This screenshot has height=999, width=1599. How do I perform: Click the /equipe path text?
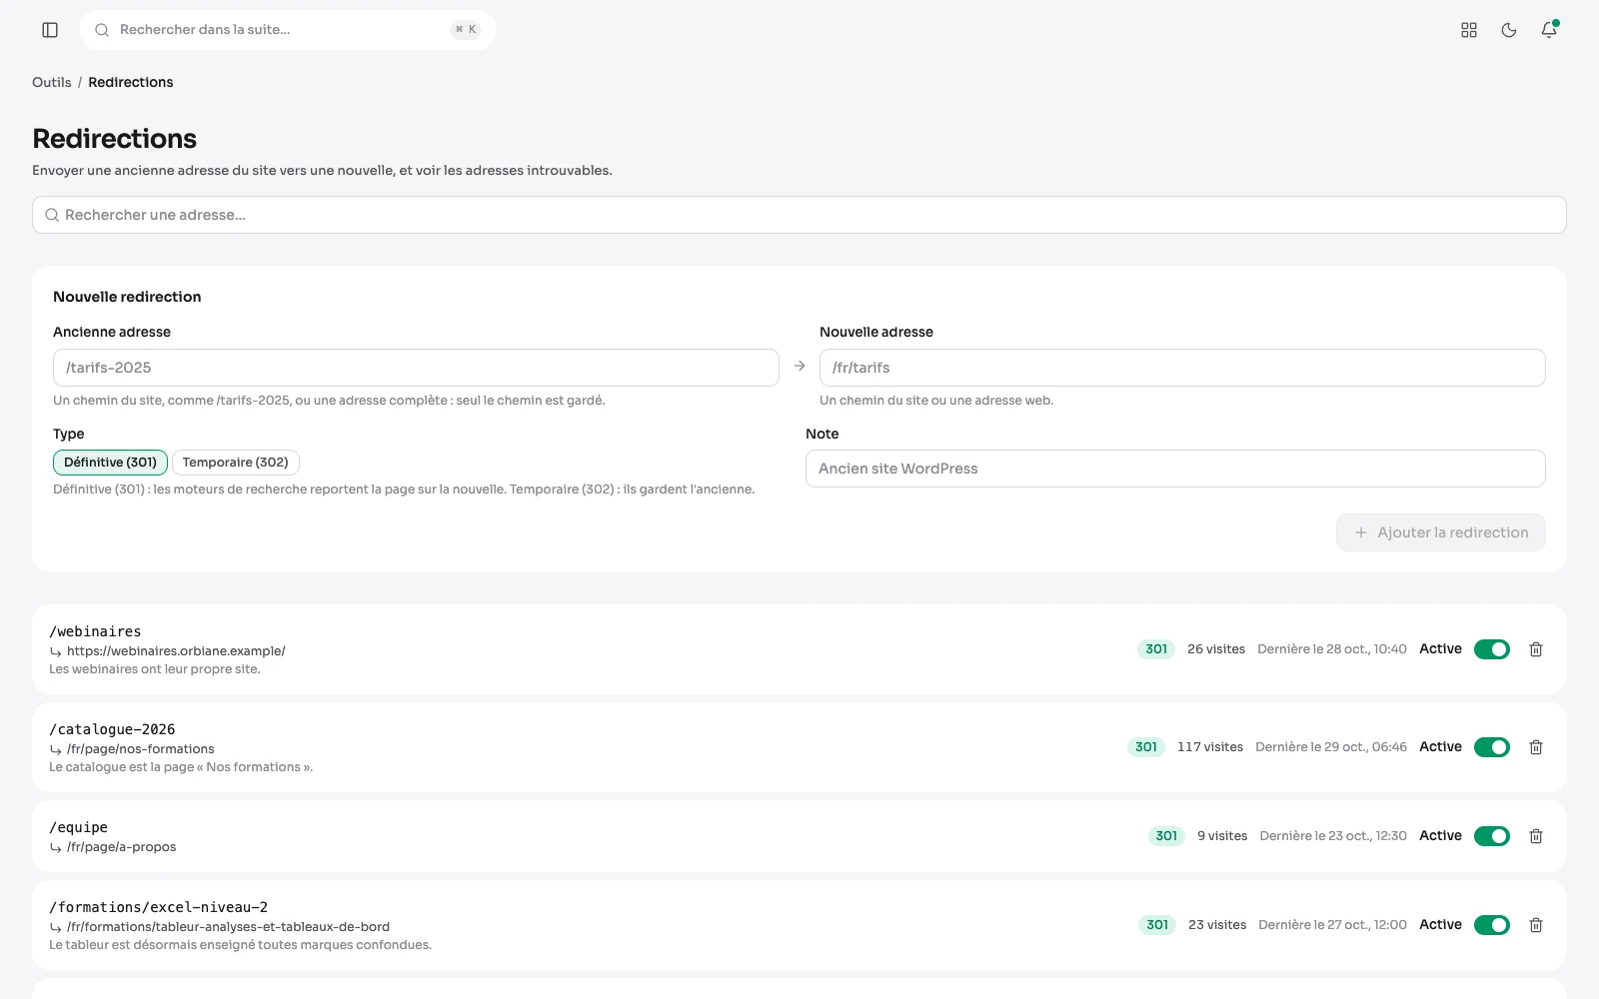78,827
